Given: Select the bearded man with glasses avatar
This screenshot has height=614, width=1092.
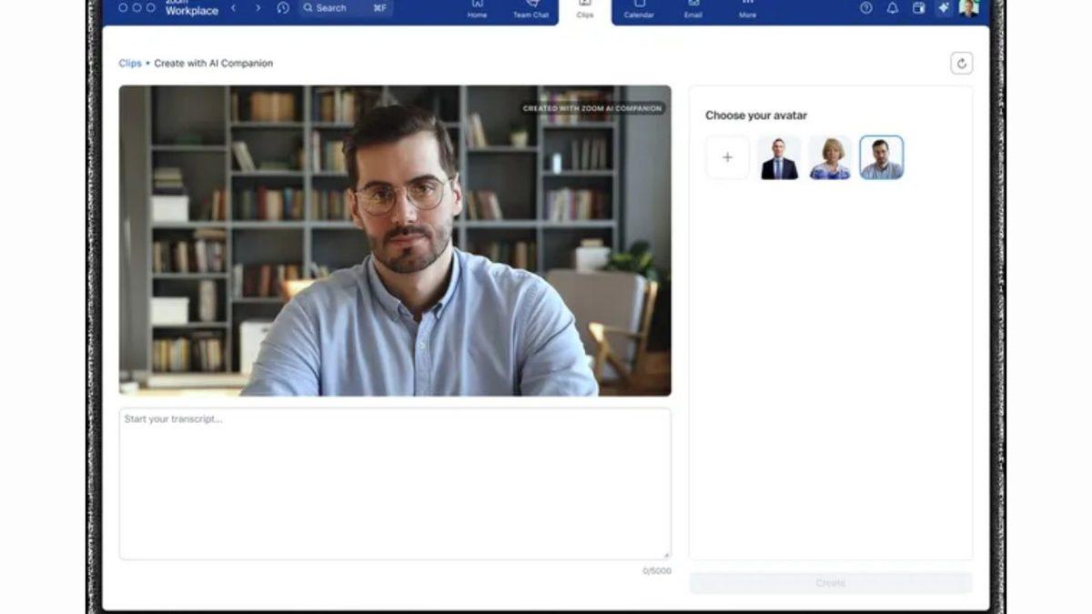Looking at the screenshot, I should 881,157.
